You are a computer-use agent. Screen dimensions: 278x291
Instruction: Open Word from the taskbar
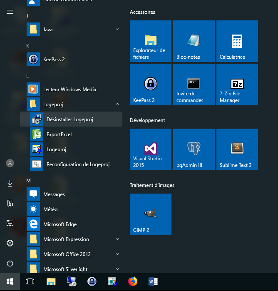click(153, 281)
